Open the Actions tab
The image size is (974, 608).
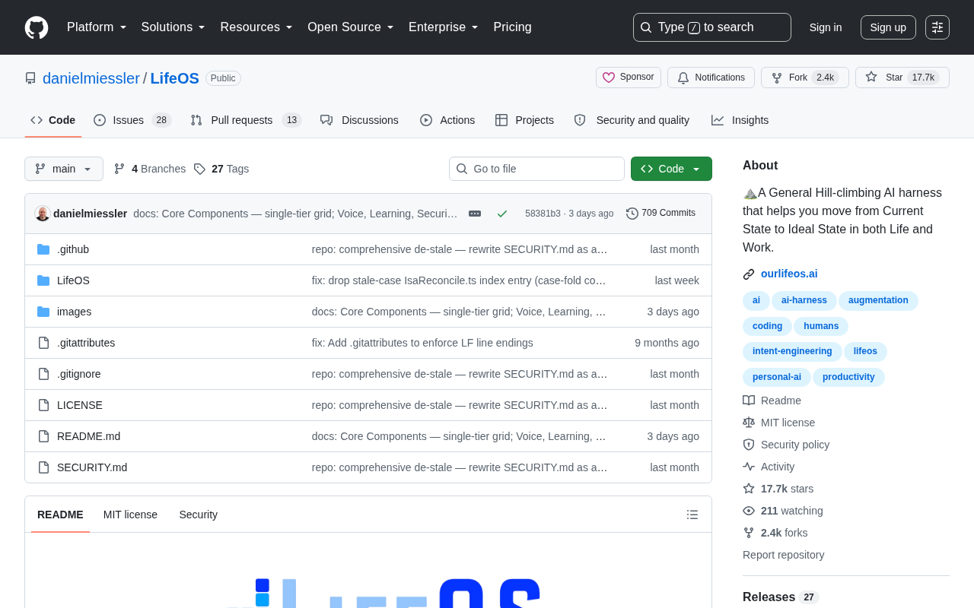(447, 120)
